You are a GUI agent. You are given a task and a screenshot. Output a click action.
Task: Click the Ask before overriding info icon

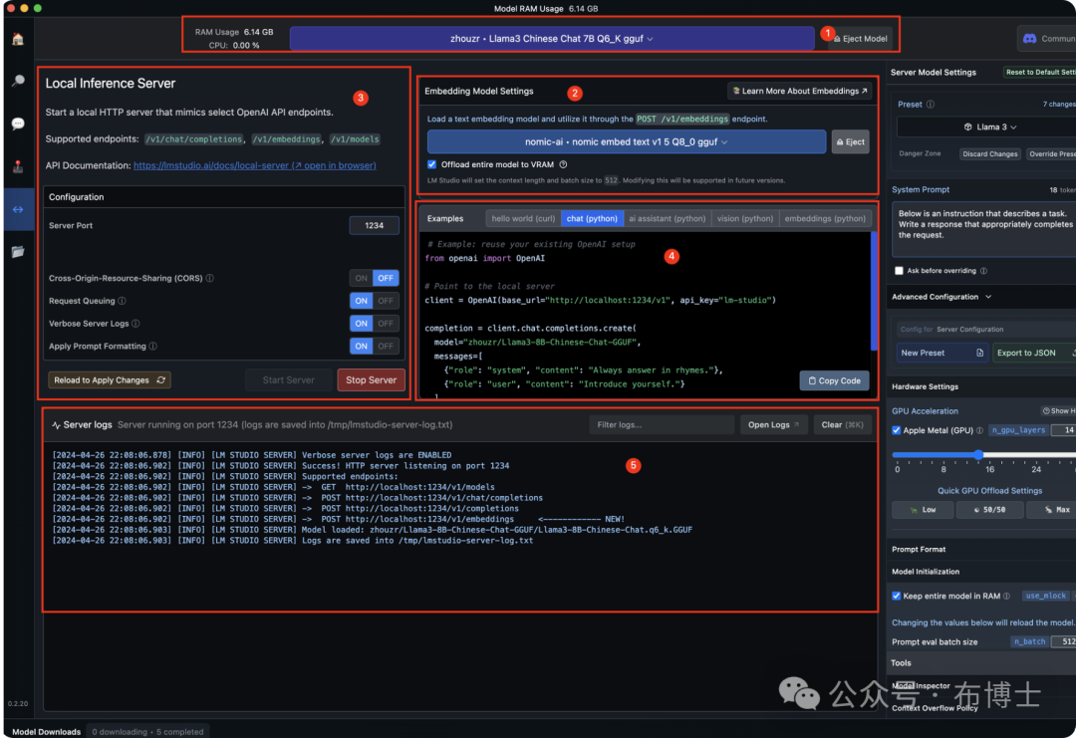click(983, 270)
